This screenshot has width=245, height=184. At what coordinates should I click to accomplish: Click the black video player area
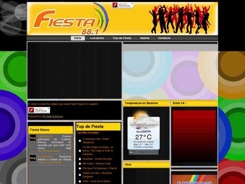point(74,70)
